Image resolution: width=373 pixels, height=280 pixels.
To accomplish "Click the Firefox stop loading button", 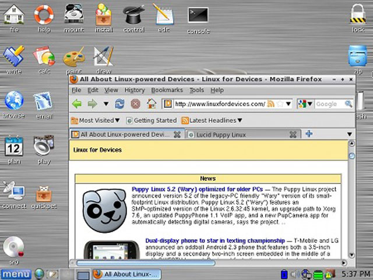I will 135,104.
